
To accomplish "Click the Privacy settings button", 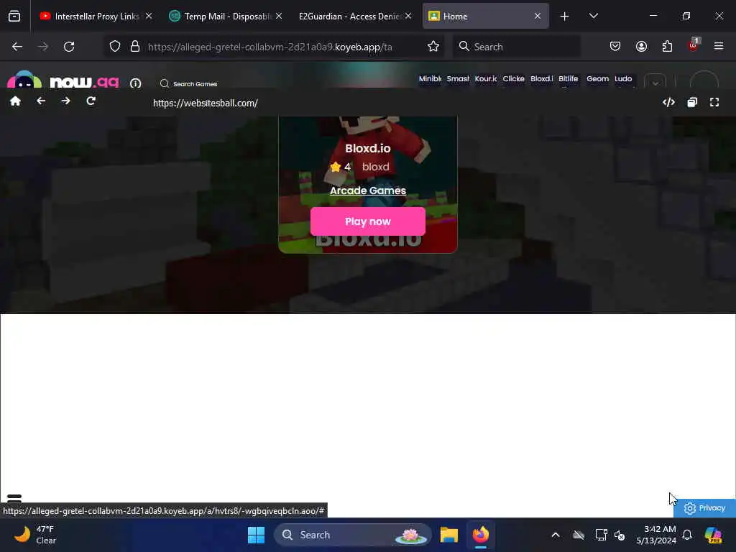I will click(704, 508).
